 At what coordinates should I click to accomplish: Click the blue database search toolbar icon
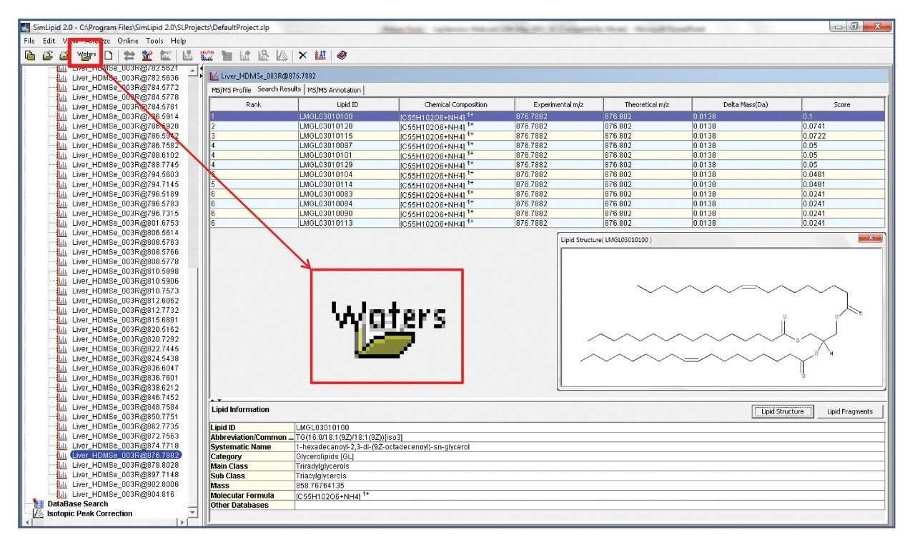click(x=148, y=55)
